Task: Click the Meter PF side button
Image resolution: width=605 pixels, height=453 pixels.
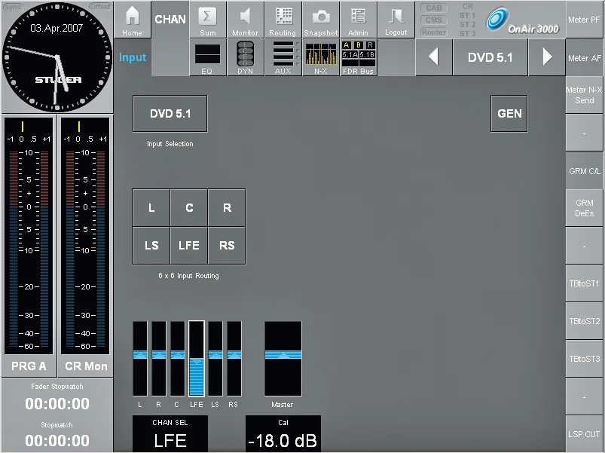Action: click(x=584, y=20)
